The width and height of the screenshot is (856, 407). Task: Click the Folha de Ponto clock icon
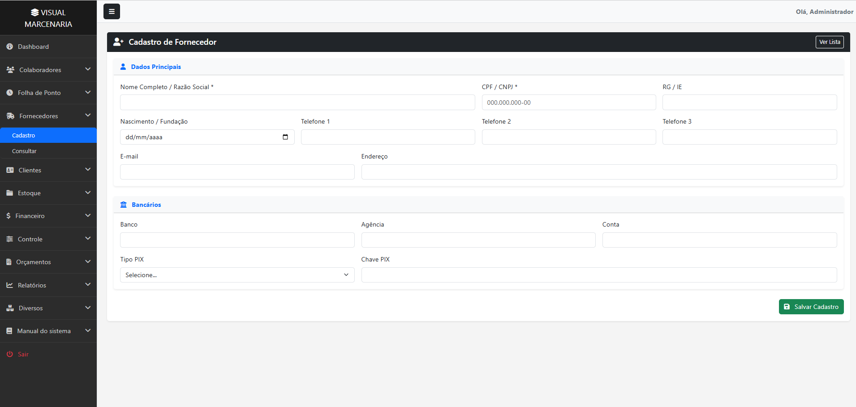[x=10, y=93]
